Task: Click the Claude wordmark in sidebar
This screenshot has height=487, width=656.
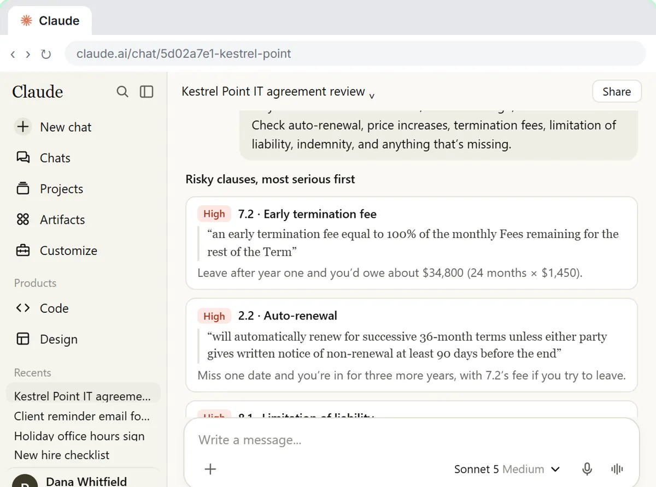Action: point(38,92)
